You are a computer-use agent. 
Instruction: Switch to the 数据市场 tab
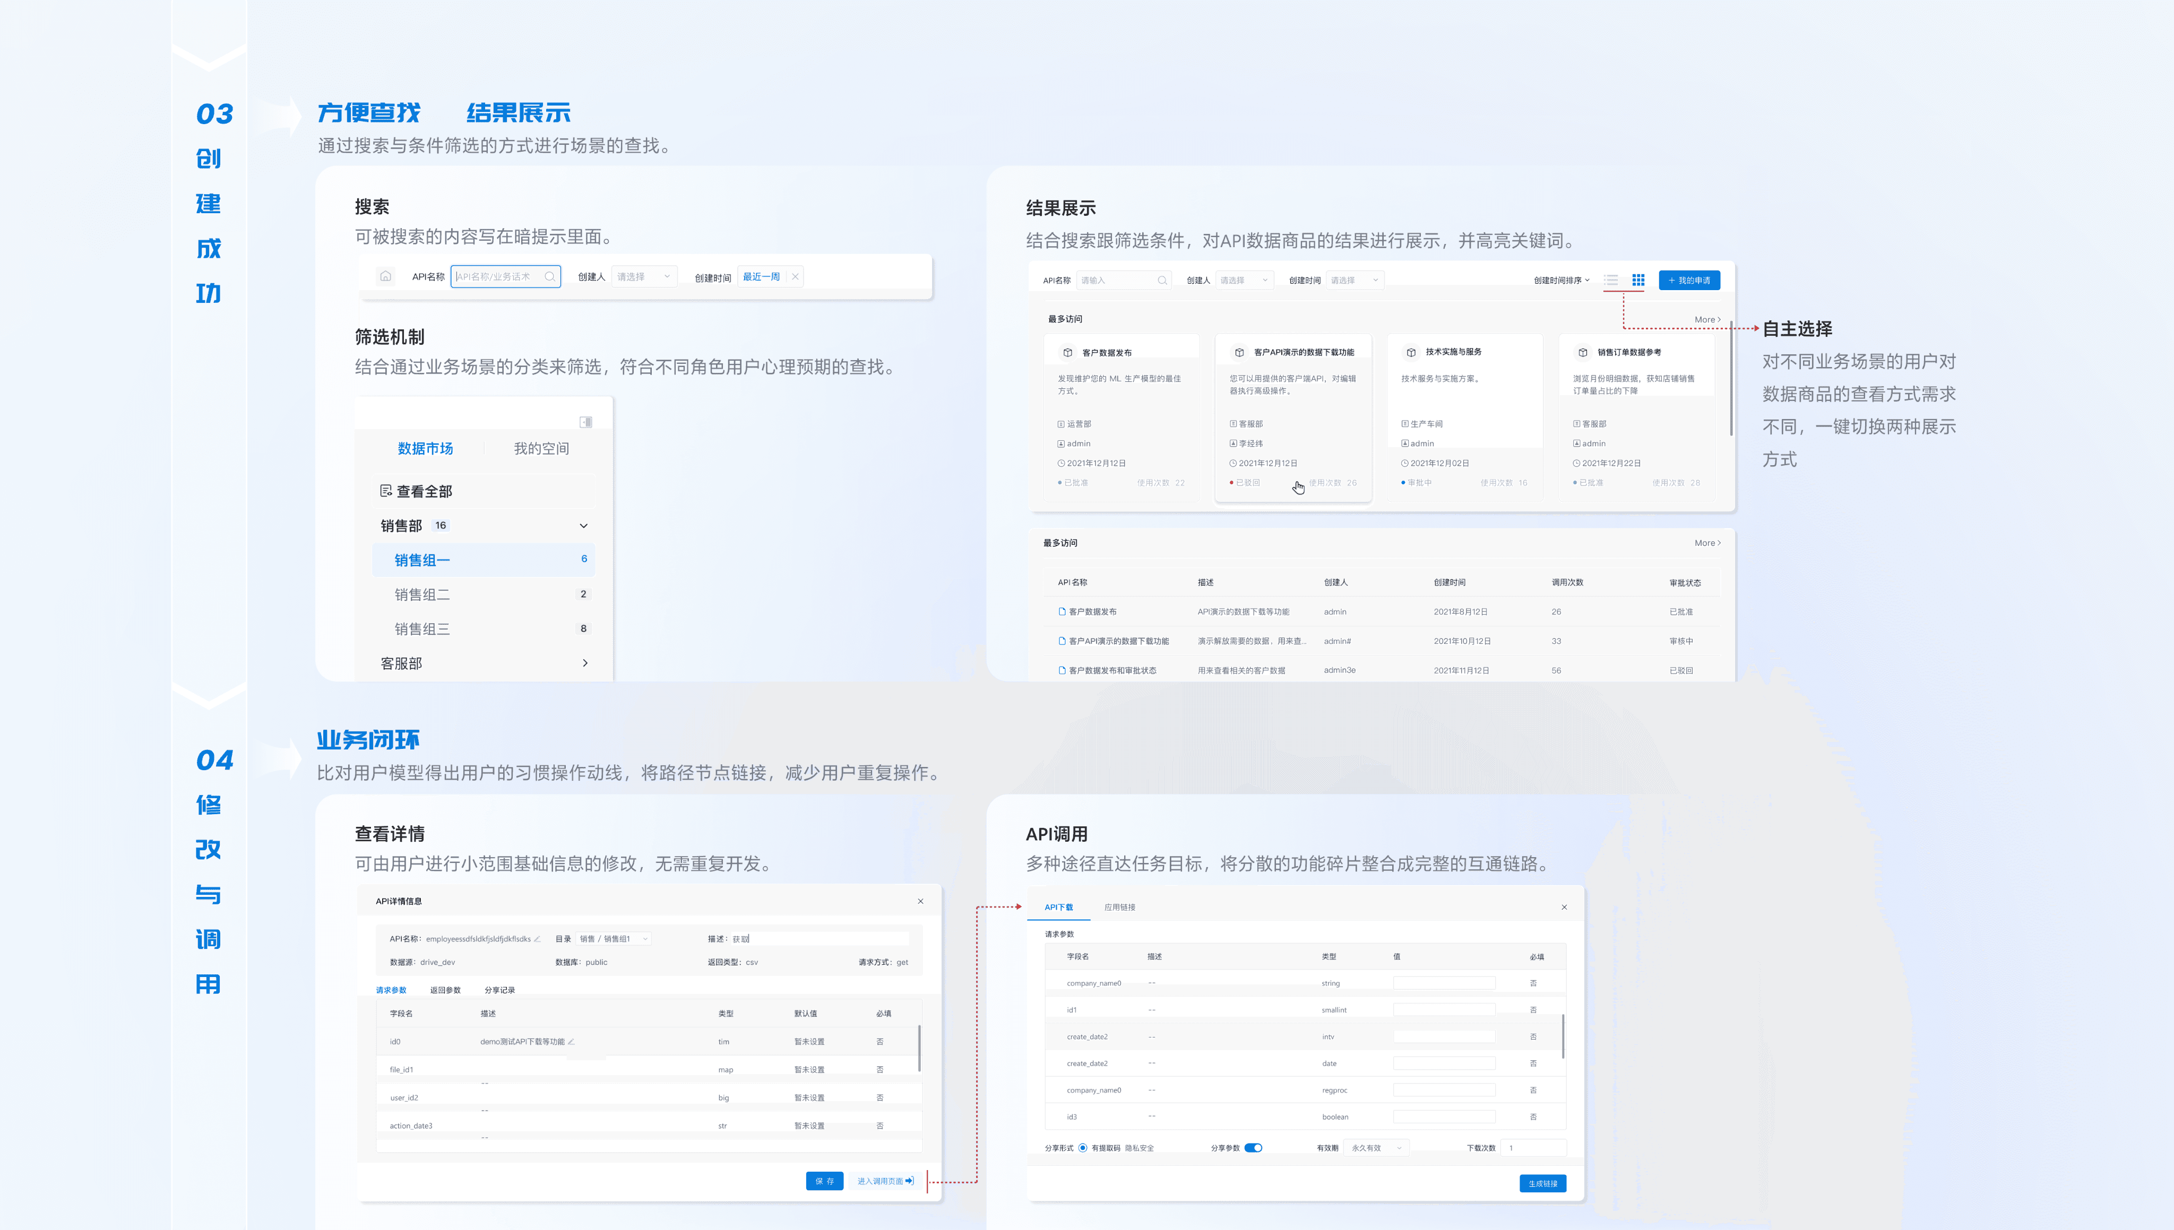point(425,449)
